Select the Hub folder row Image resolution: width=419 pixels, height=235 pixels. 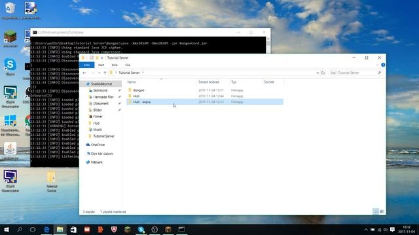tap(205, 96)
